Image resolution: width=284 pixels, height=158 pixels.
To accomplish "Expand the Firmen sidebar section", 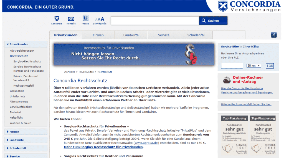I will (x=26, y=132).
